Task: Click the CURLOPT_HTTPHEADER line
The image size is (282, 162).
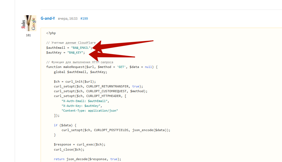Action: [x=90, y=96]
